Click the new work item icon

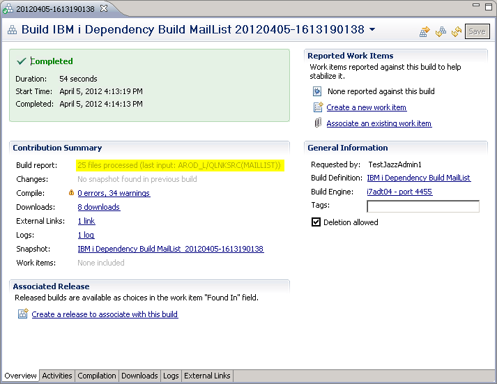[318, 107]
